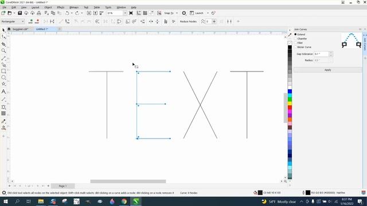Select the Transparency checker tool
This screenshot has width=367, height=206.
pos(3,113)
